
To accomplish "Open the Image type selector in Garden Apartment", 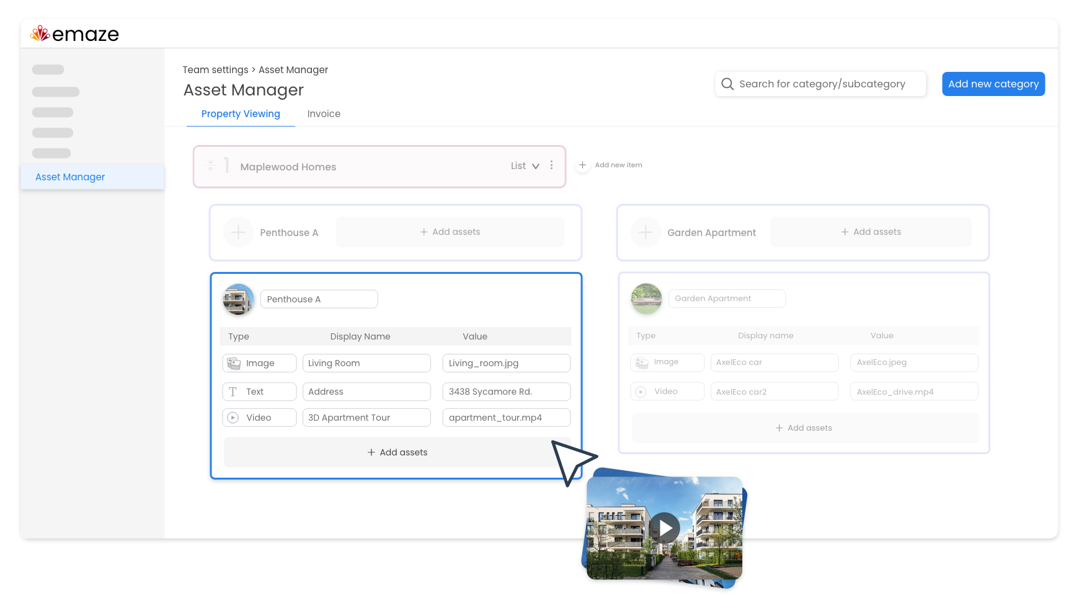I will (x=667, y=362).
